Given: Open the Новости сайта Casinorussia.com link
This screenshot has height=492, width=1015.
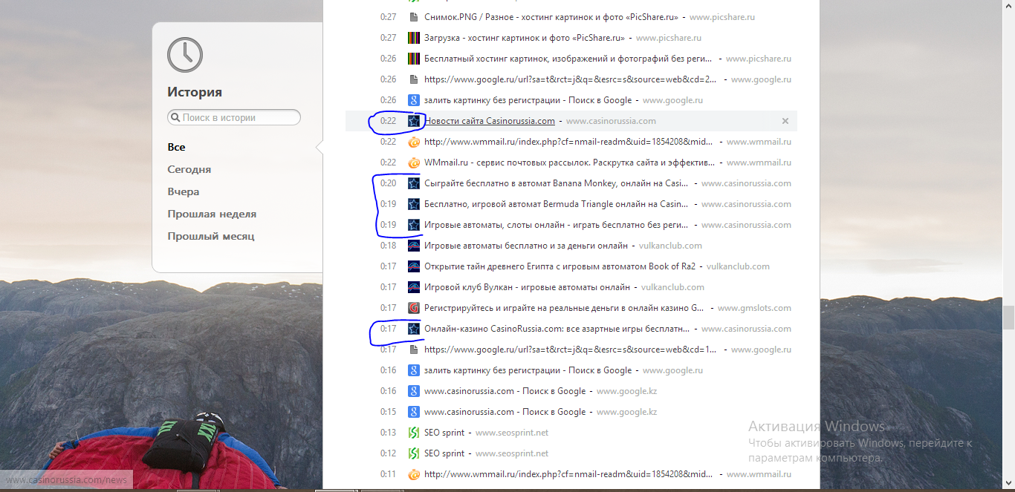Looking at the screenshot, I should (x=490, y=121).
